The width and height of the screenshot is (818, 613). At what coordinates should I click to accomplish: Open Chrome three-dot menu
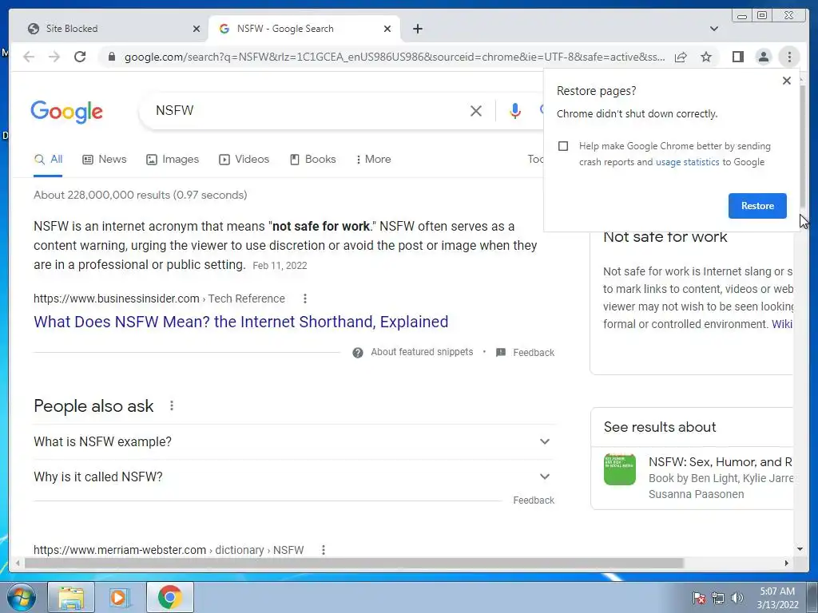click(789, 57)
